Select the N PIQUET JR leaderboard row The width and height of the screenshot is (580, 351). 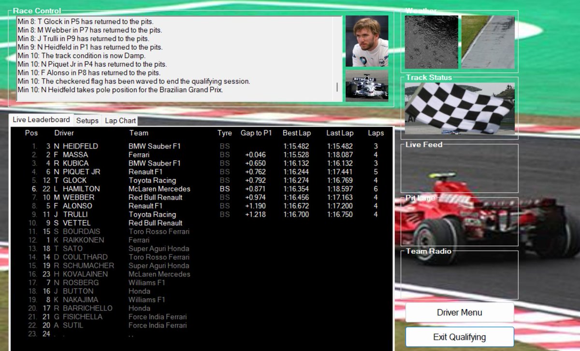202,172
